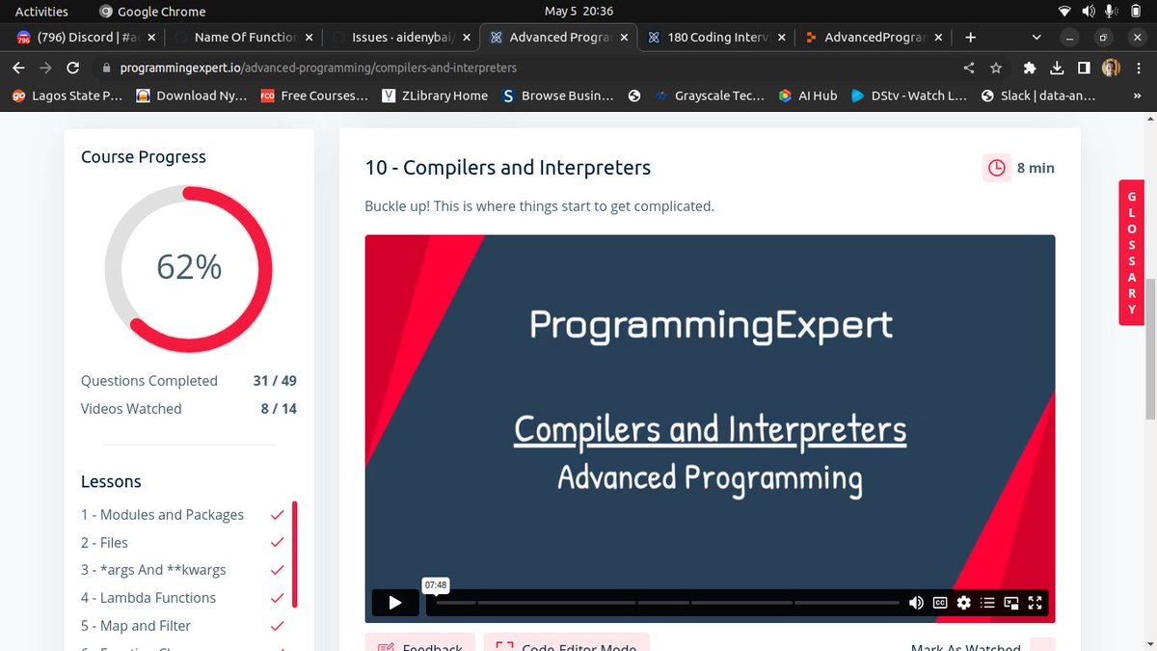
Task: Open a new browser tab
Action: pos(971,38)
